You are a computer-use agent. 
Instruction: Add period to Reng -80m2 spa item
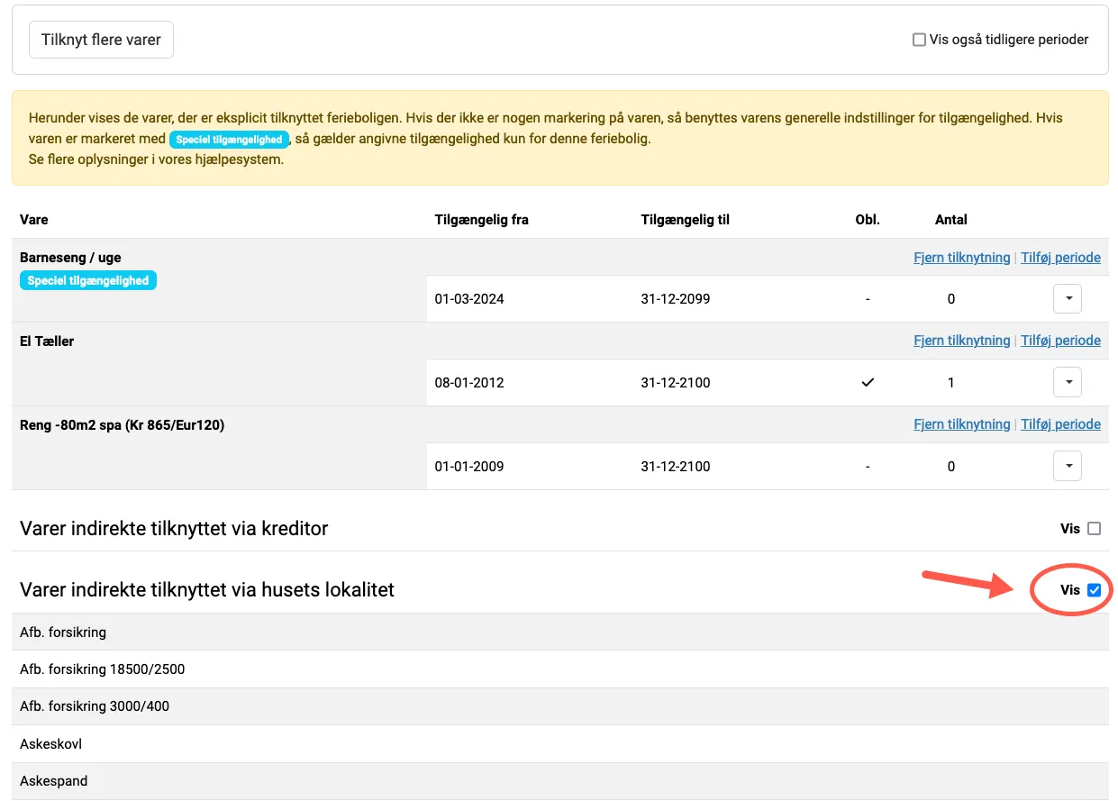1060,424
